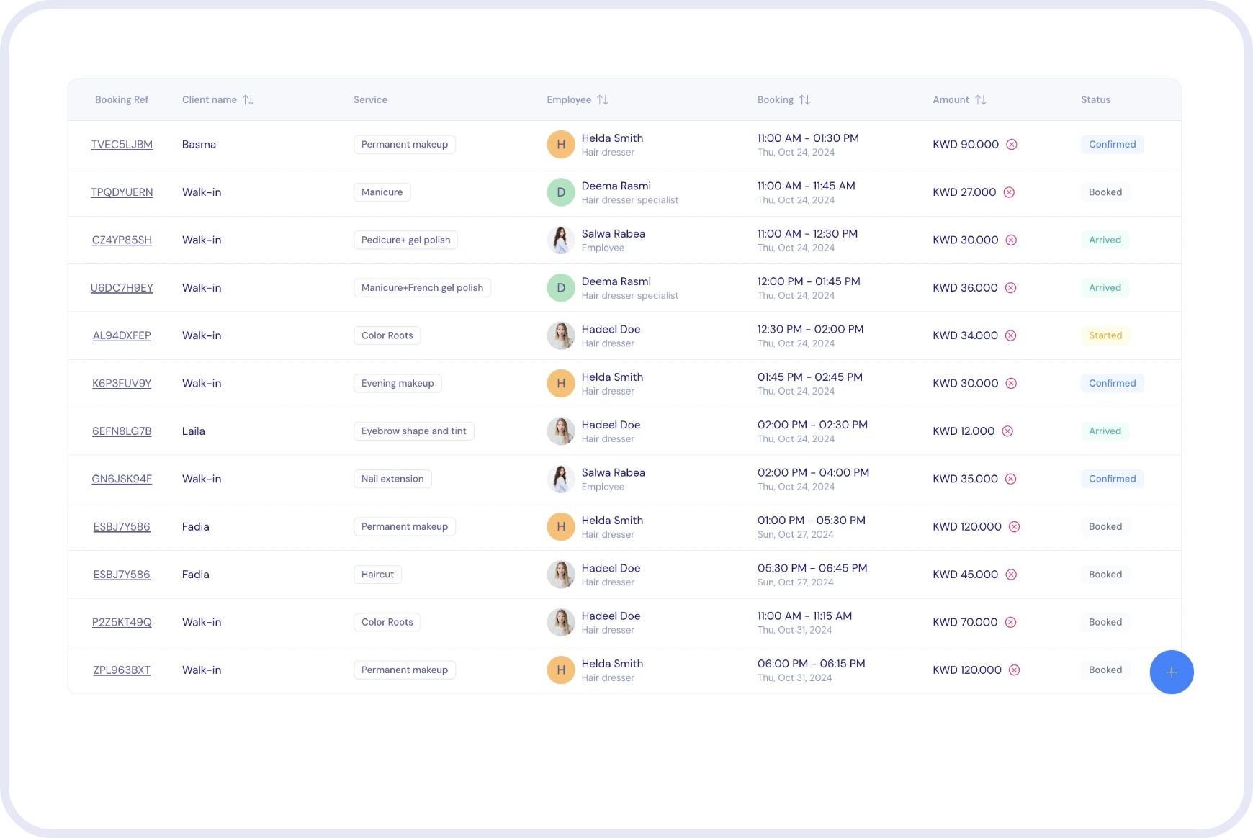Viewport: 1253px width, 838px height.
Task: Sort the Amount column
Action: (x=982, y=99)
